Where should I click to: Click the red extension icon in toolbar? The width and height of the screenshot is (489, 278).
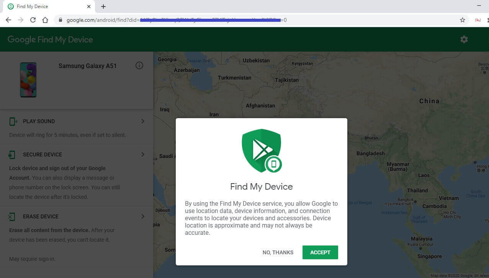pyautogui.click(x=478, y=20)
